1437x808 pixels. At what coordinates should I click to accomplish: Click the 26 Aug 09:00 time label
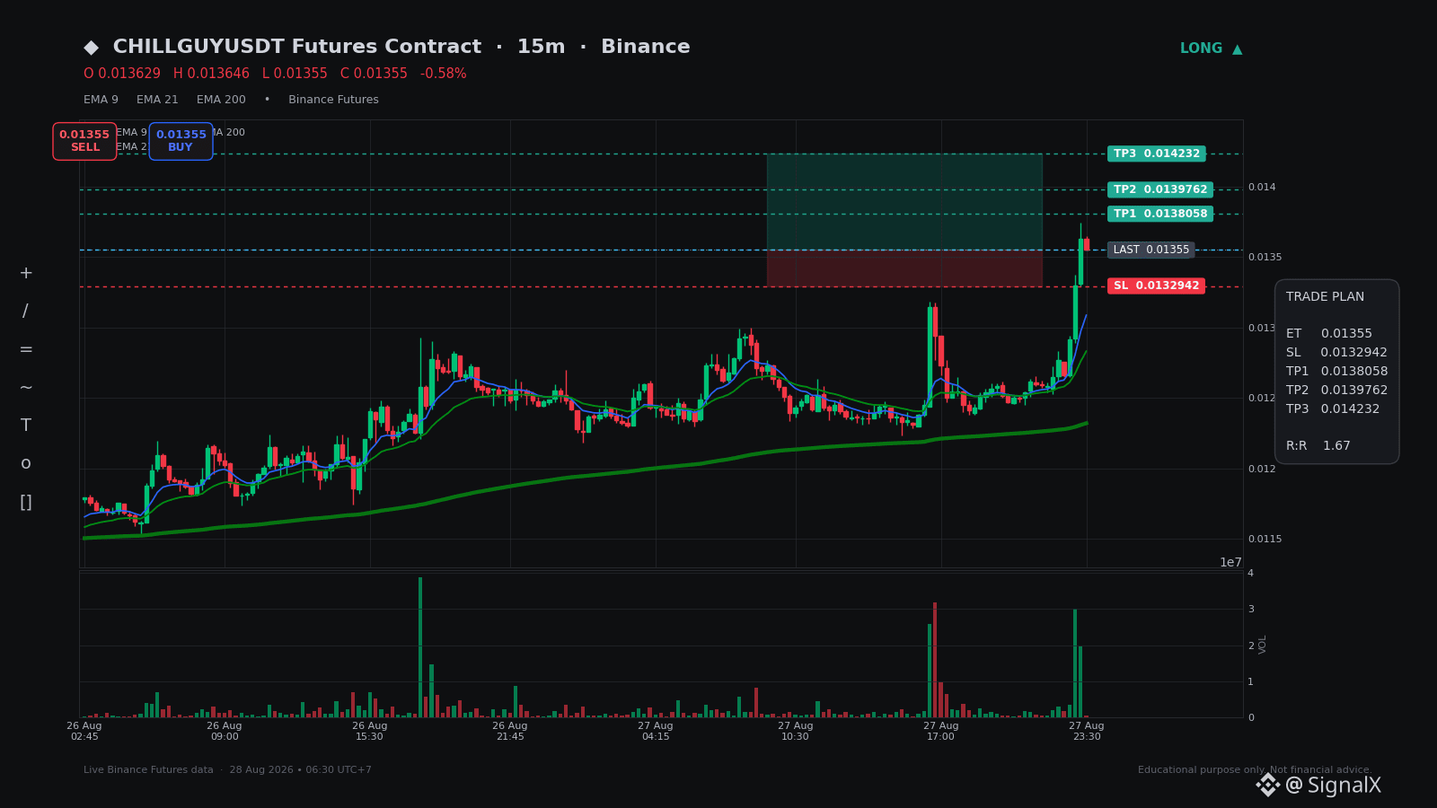coord(225,732)
